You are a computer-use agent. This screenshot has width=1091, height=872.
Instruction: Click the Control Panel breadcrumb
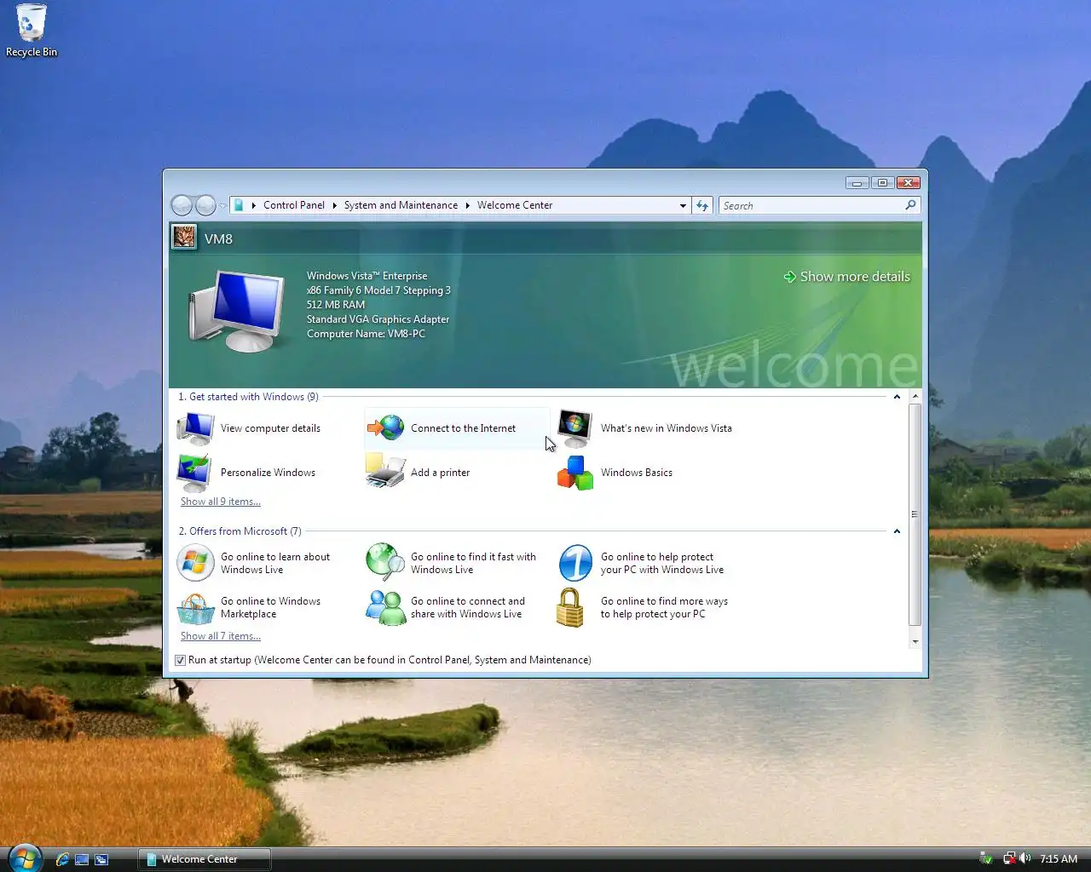point(294,205)
